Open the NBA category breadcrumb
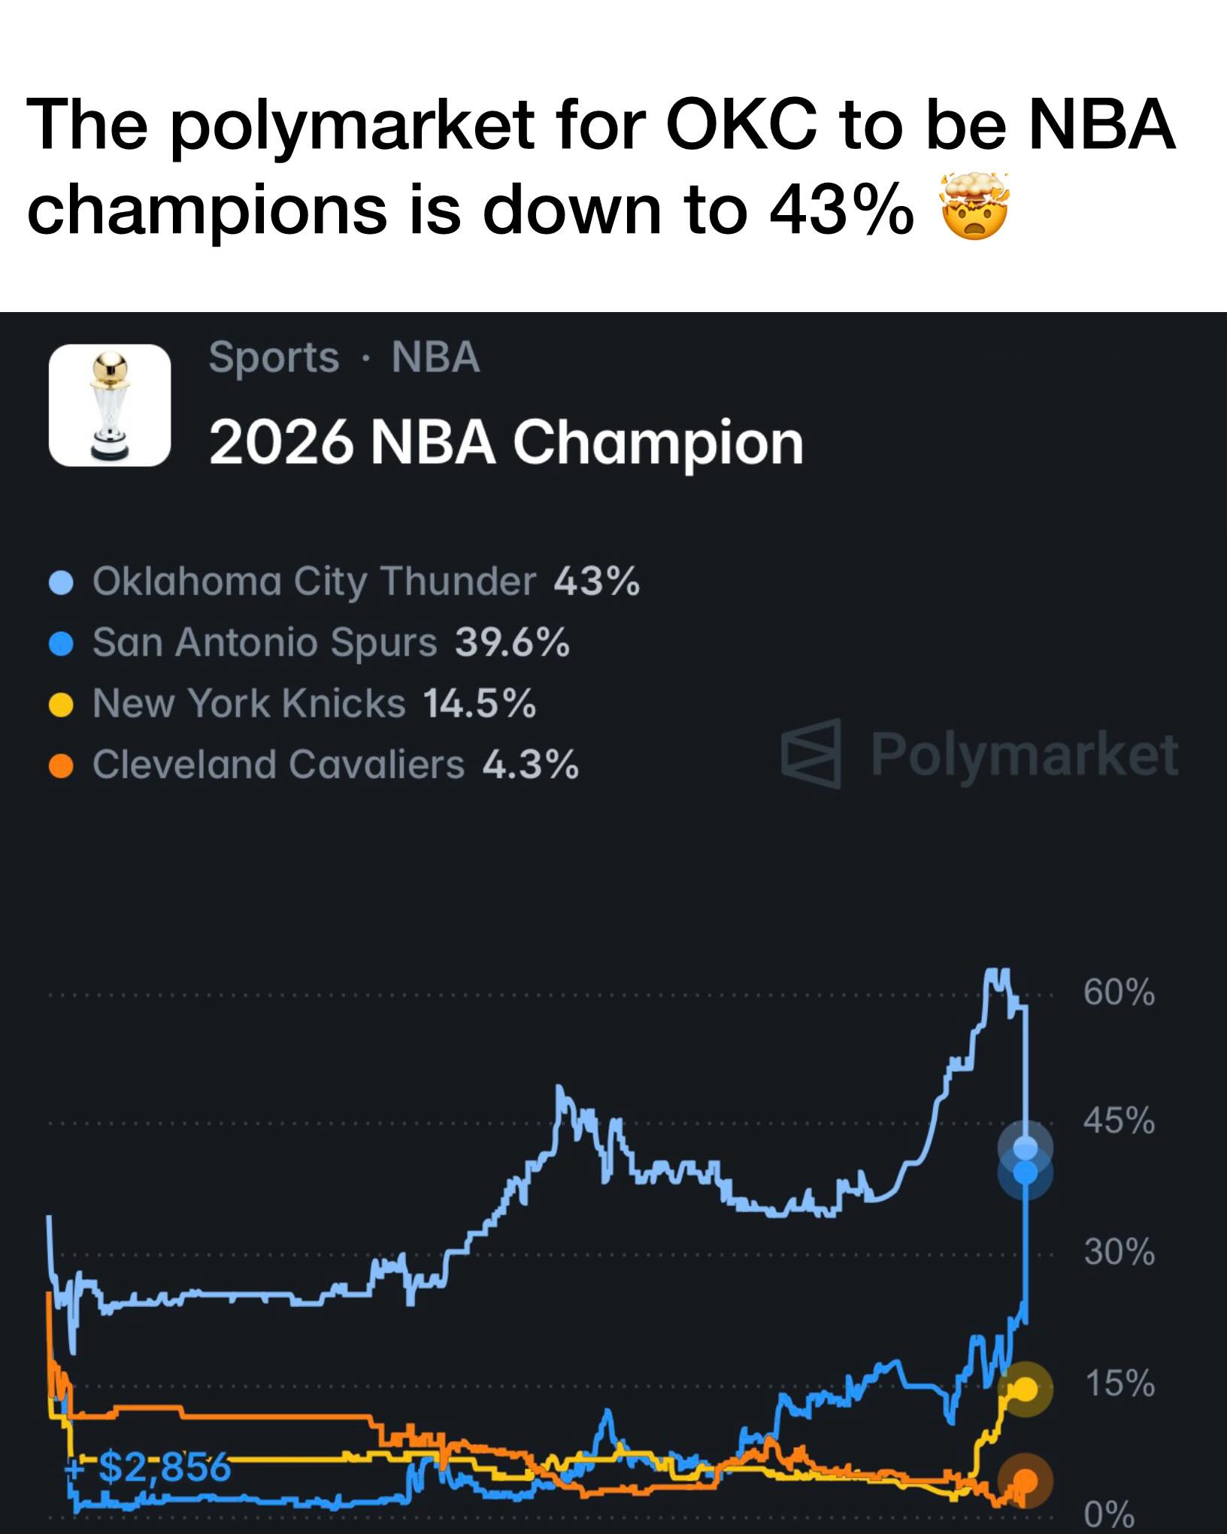The width and height of the screenshot is (1227, 1534). pos(435,358)
